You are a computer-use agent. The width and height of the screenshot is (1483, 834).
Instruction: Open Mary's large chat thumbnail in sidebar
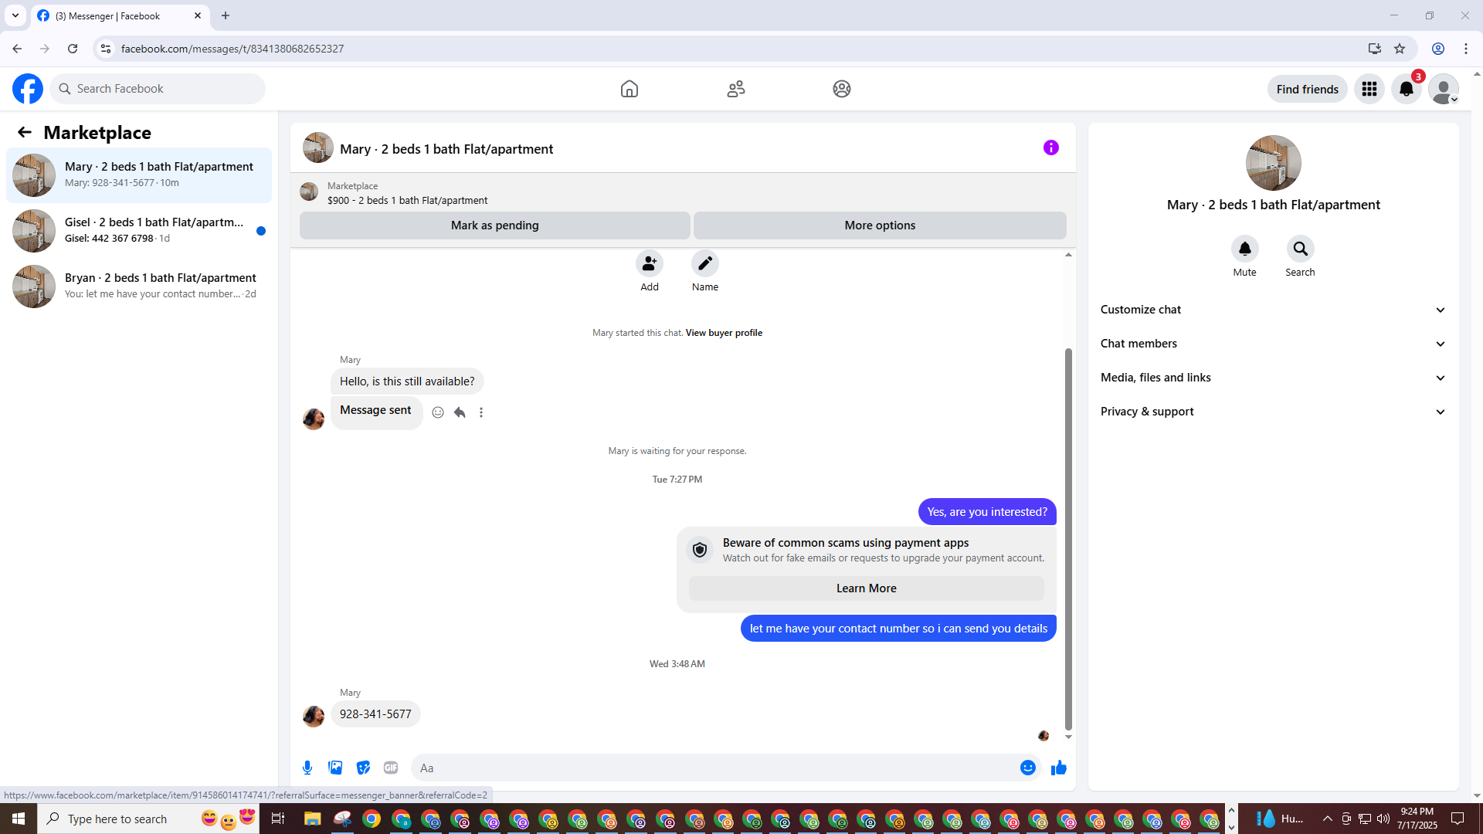pyautogui.click(x=1274, y=163)
